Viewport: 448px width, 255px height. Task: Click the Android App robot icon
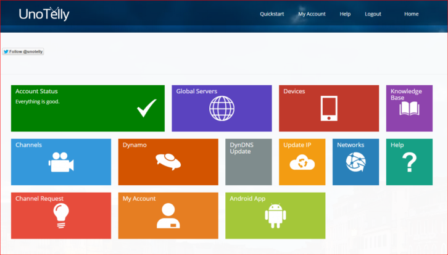coord(275,216)
